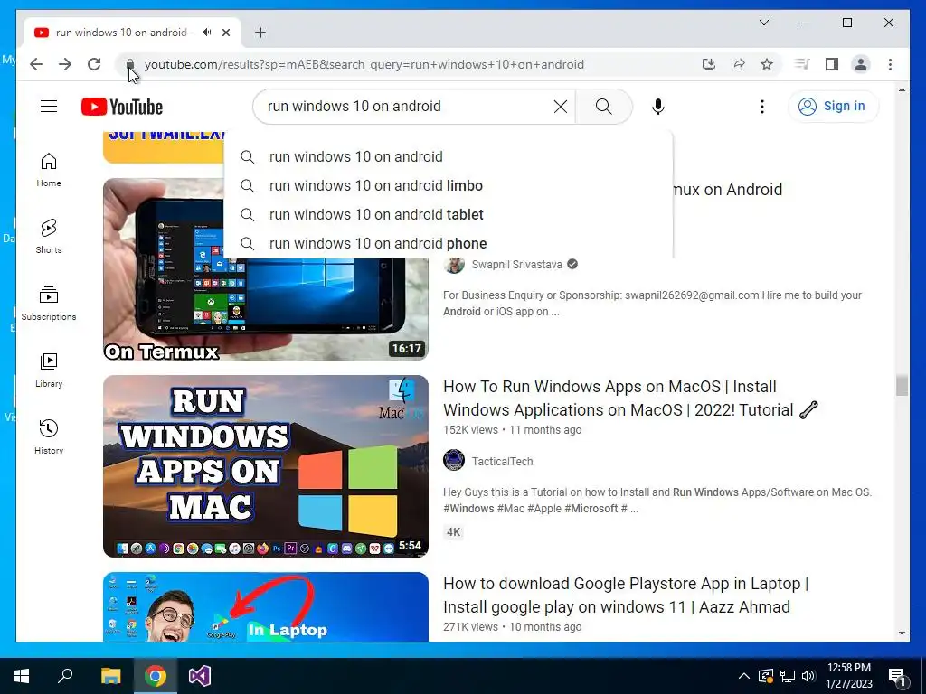Open Visual Studio from taskbar
Screen dimensions: 926x694
[x=200, y=676]
